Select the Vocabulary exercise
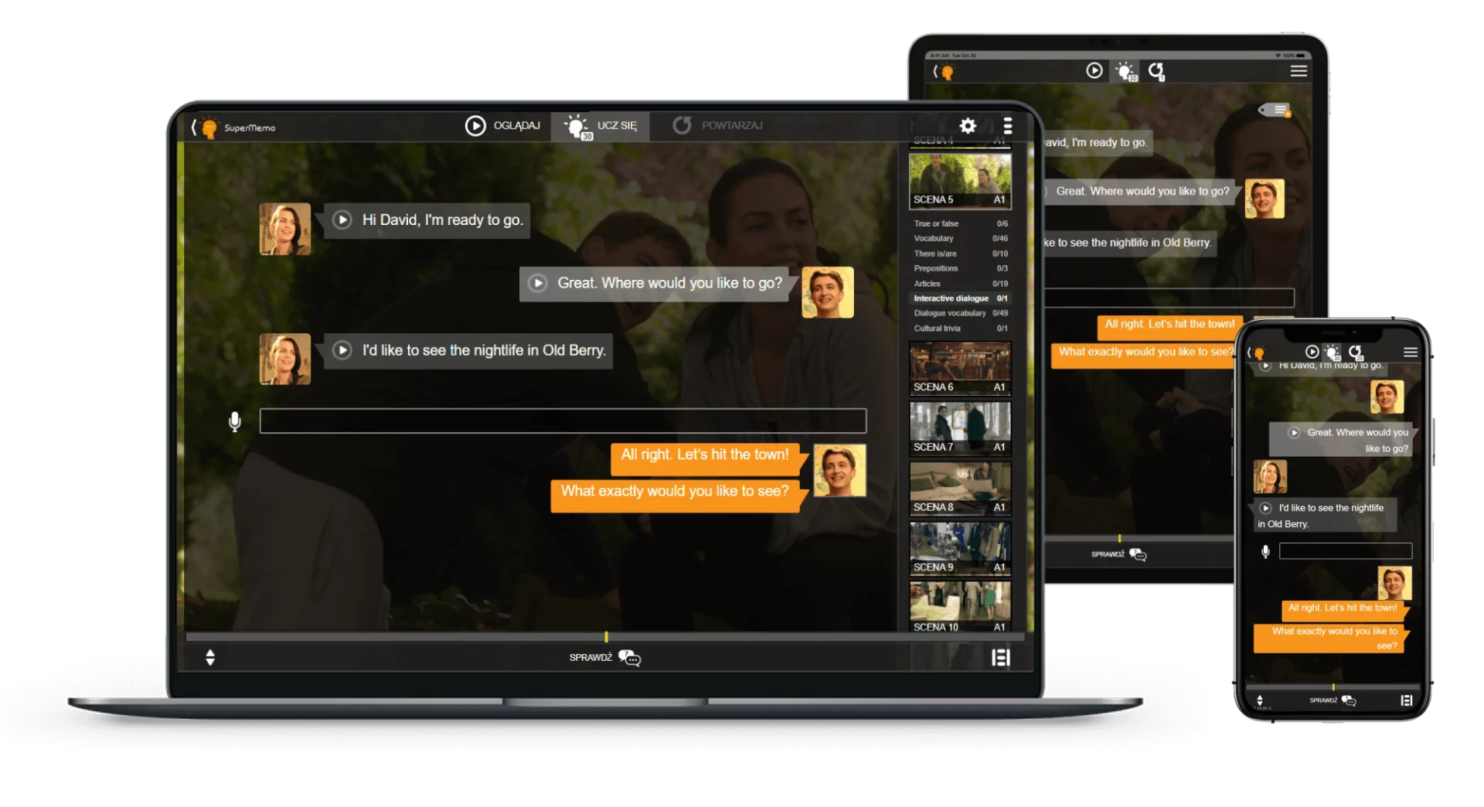Image resolution: width=1484 pixels, height=807 pixels. (961, 238)
